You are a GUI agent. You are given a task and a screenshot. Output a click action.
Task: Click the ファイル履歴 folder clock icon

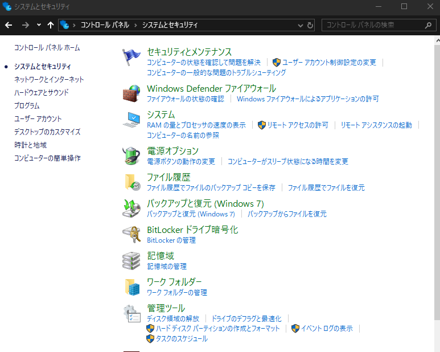(132, 182)
